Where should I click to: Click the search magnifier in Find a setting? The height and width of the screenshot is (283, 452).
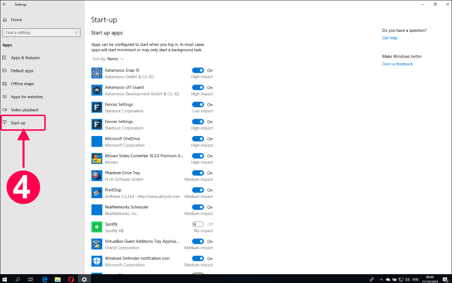tap(76, 33)
